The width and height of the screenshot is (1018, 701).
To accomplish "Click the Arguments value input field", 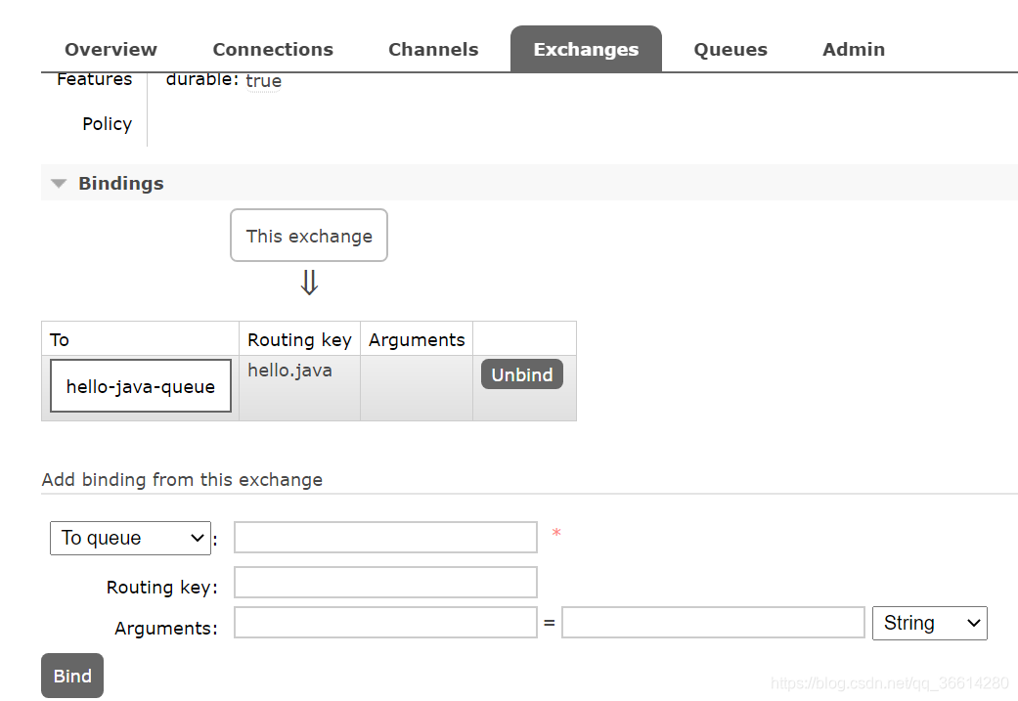I will tap(713, 623).
